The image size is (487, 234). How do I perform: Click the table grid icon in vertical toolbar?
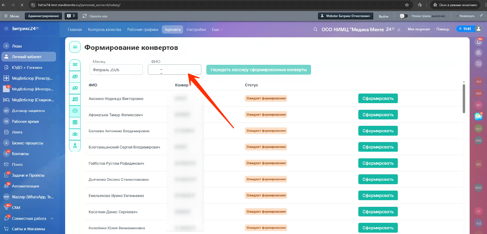(75, 122)
